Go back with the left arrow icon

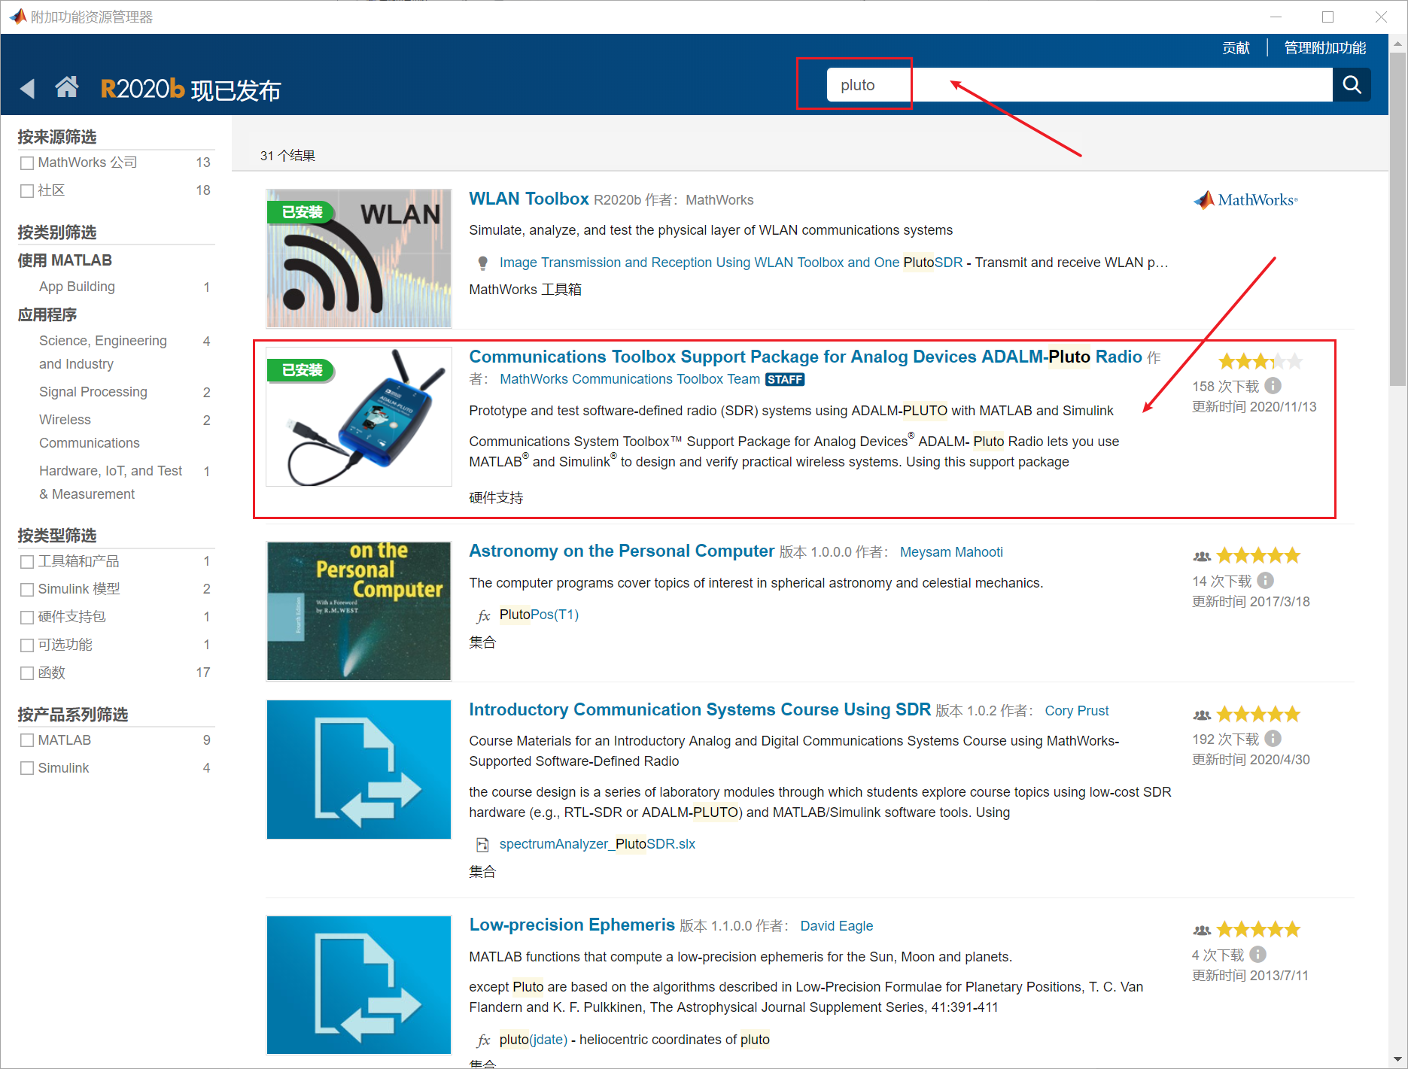pos(28,89)
